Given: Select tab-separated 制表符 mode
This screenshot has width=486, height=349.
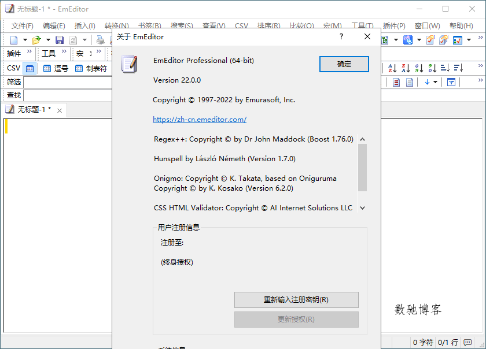Looking at the screenshot, I should tap(91, 68).
